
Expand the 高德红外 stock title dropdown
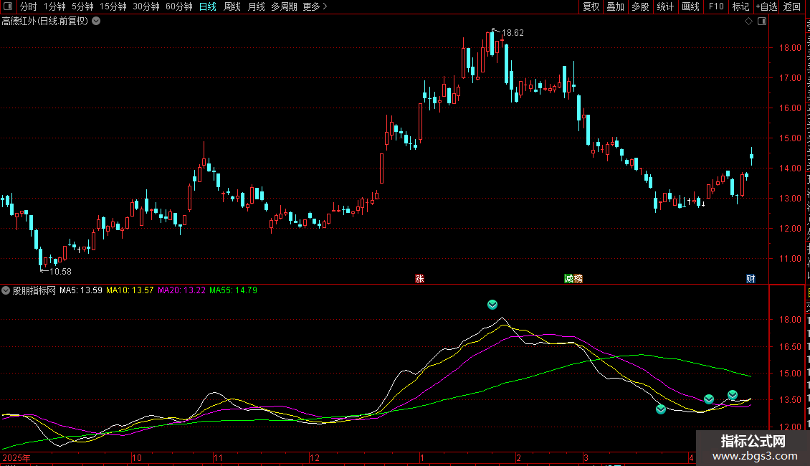[x=96, y=22]
